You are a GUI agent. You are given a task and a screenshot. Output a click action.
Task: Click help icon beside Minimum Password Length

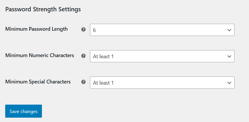(84, 30)
